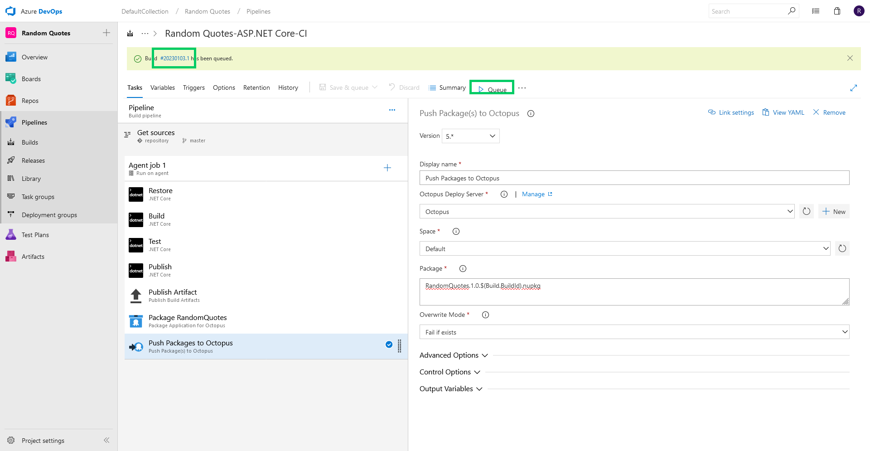Switch to the Triggers tab
This screenshot has height=451, width=870.
click(194, 88)
